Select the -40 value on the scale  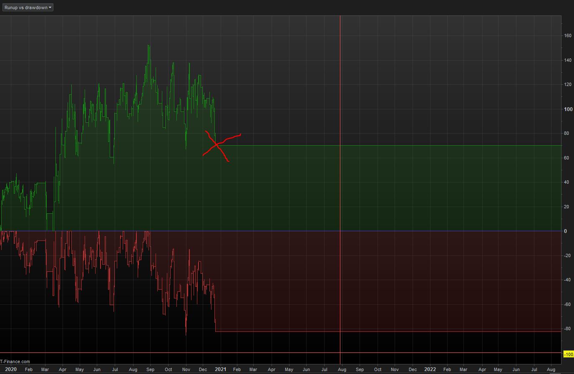pos(567,280)
